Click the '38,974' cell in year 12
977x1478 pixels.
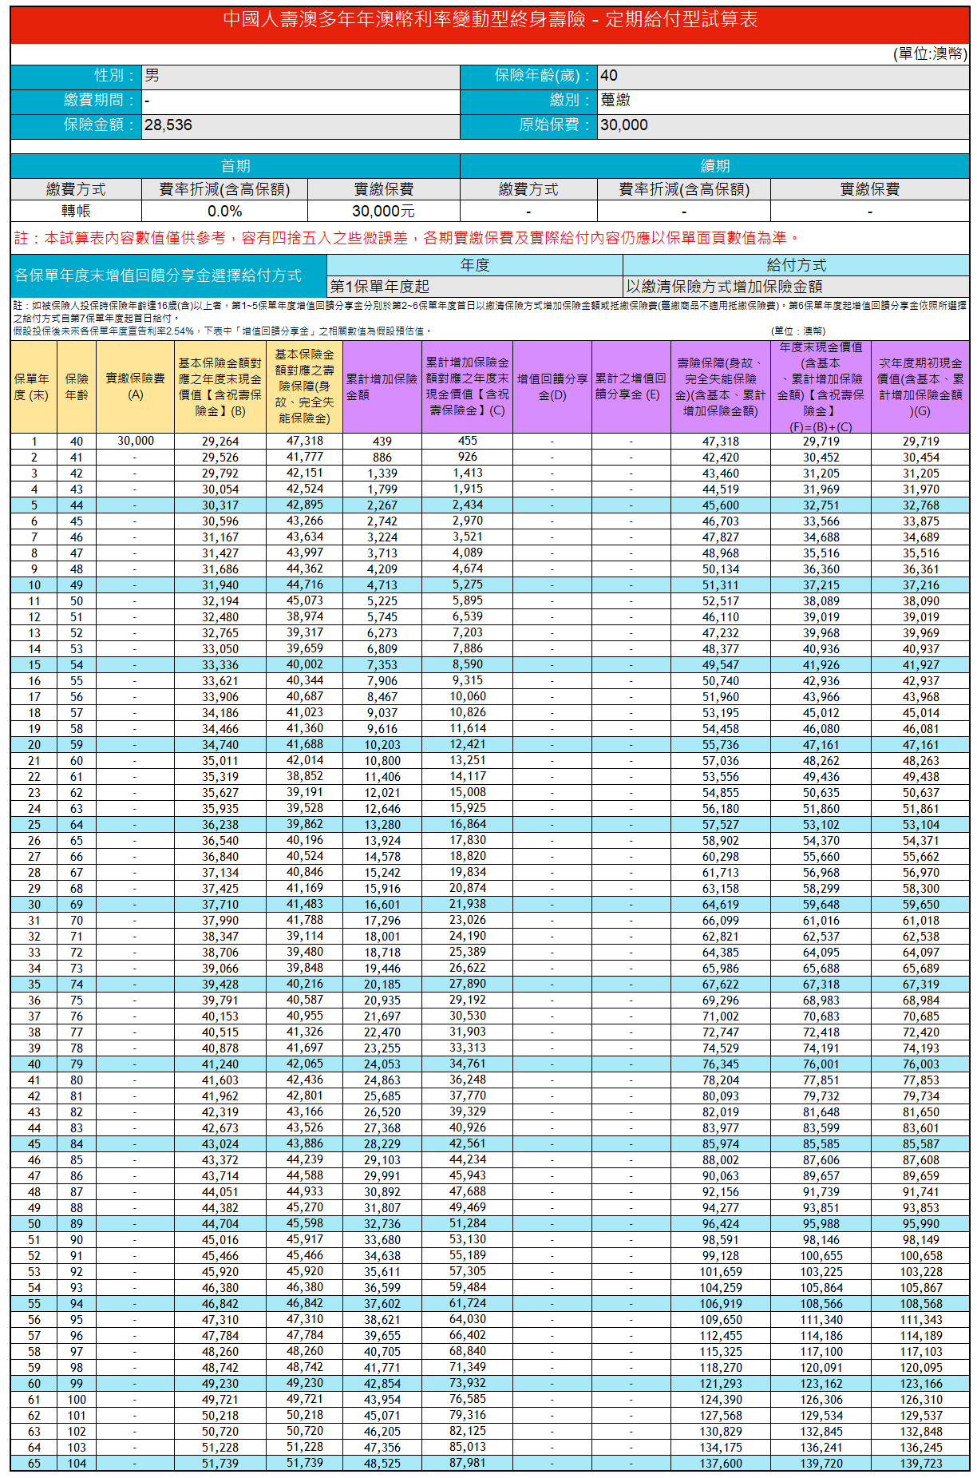tap(305, 617)
